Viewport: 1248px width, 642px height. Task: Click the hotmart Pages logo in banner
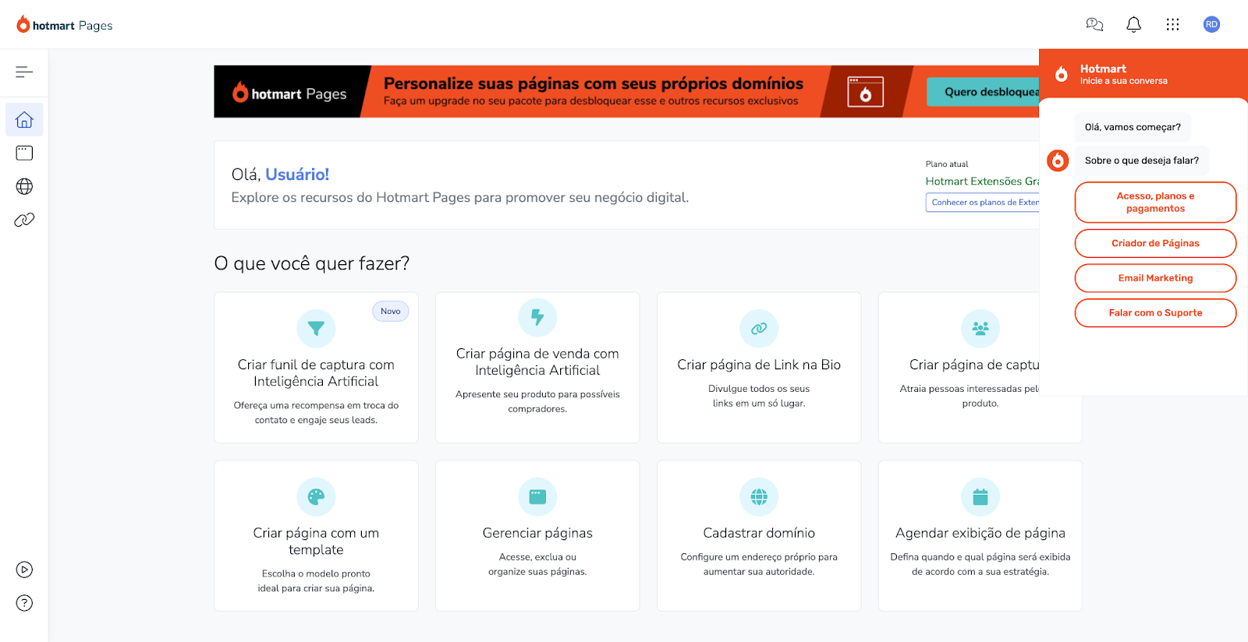coord(289,93)
